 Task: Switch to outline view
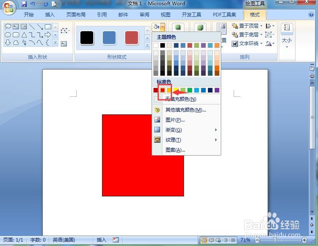coord(226,240)
